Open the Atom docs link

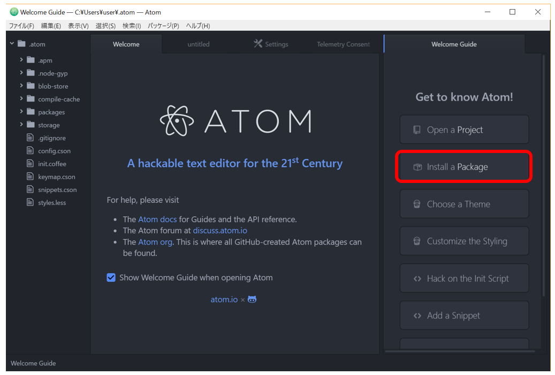[x=157, y=219]
